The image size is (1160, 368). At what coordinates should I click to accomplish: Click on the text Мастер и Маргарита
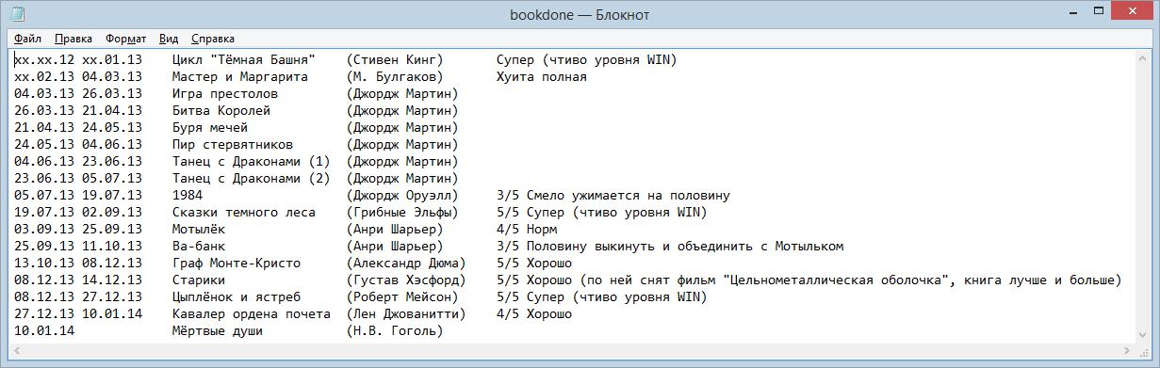(240, 77)
